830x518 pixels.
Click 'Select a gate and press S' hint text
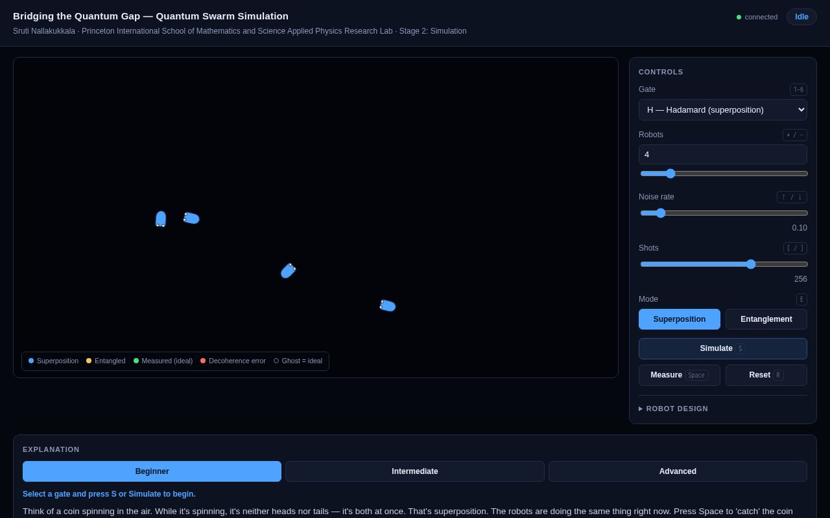109,494
